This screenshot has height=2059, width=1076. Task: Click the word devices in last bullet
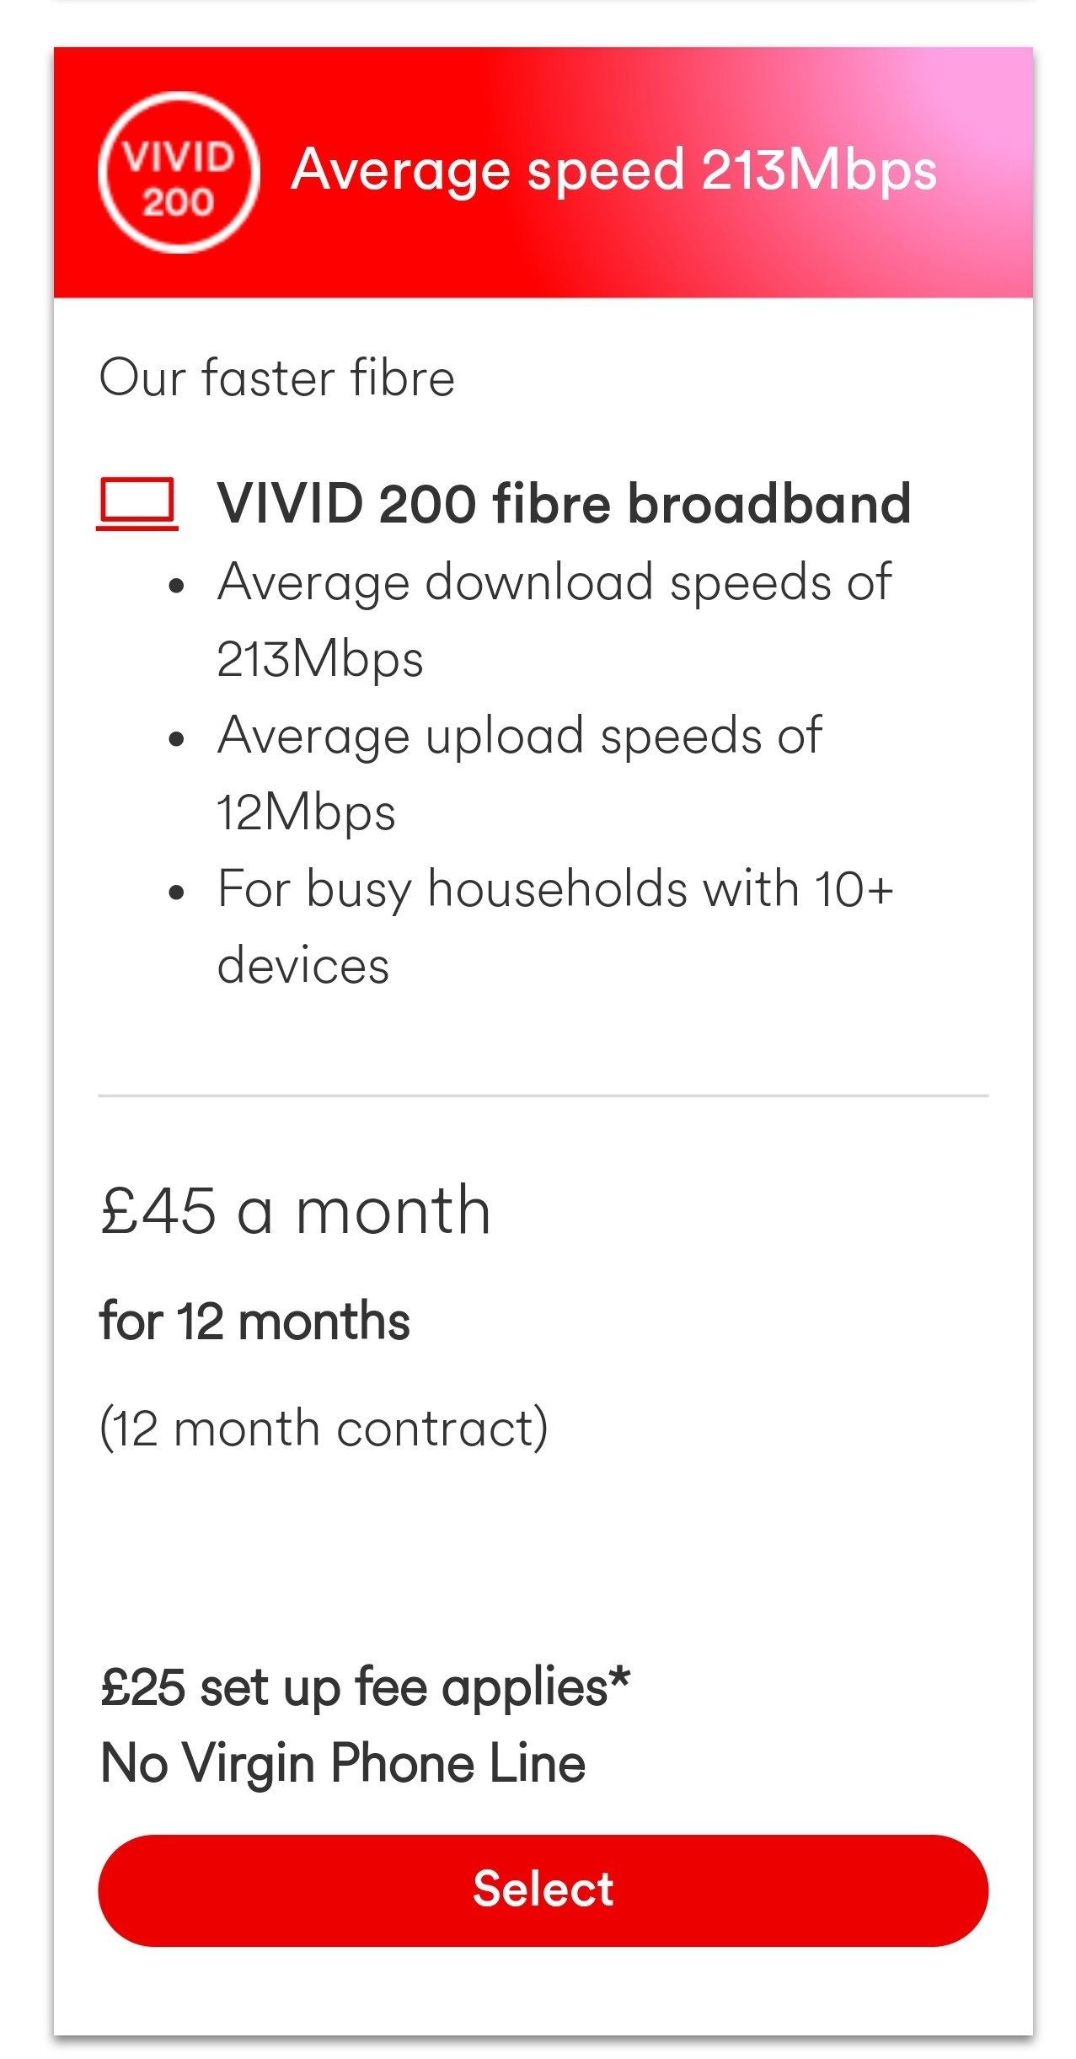coord(303,965)
